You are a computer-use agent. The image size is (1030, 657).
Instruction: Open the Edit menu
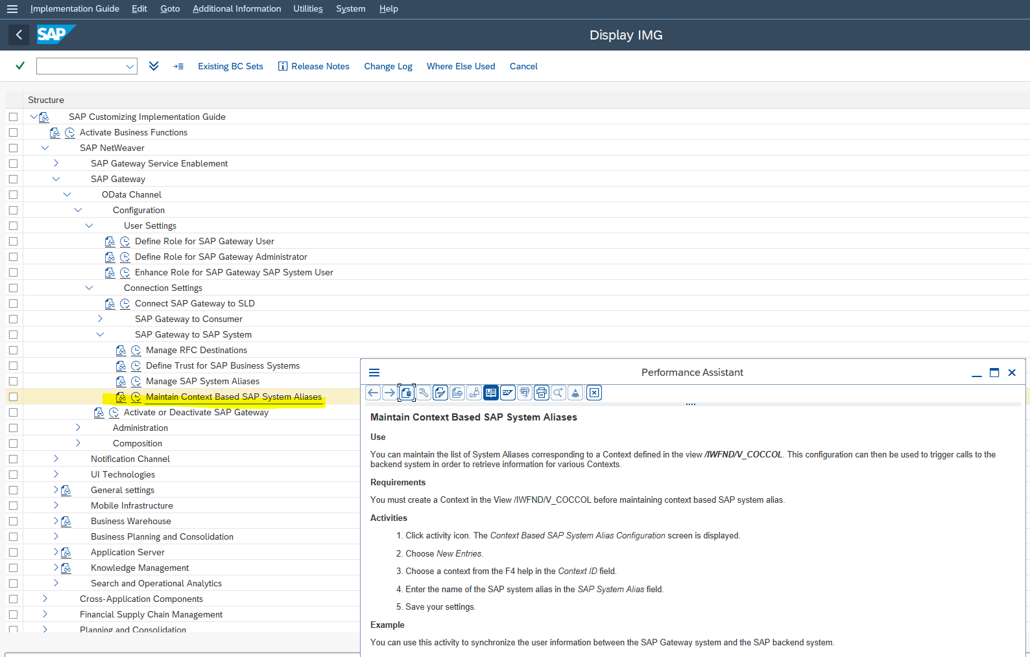tap(139, 9)
